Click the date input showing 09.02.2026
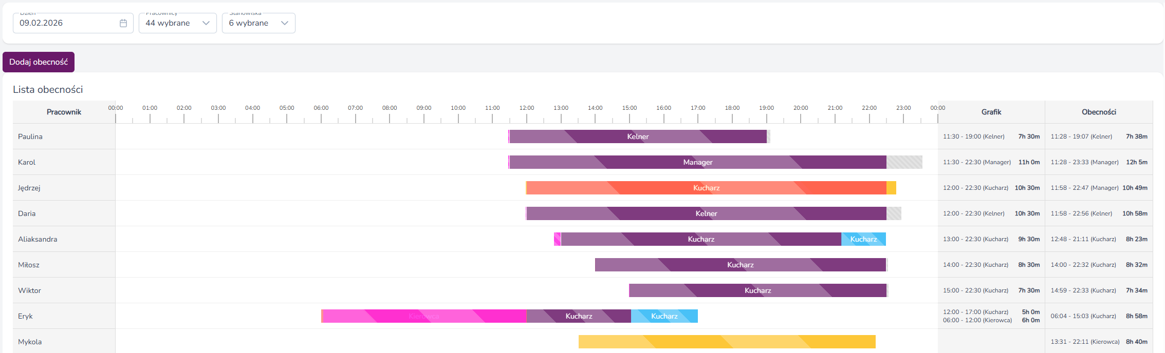The image size is (1165, 353). tap(73, 23)
